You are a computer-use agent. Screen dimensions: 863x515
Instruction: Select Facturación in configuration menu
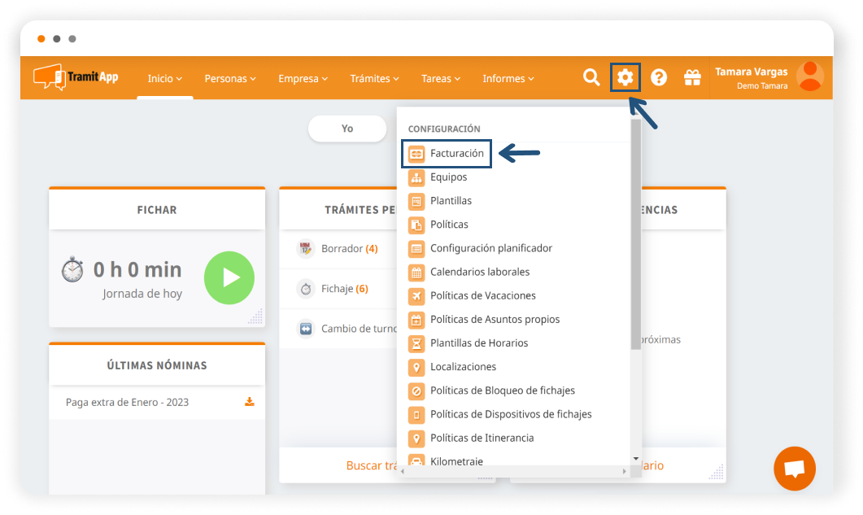[x=456, y=153]
